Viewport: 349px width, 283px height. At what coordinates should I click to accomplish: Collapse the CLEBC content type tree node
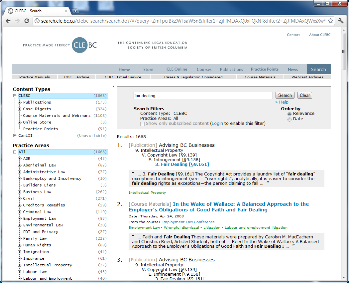pos(14,95)
